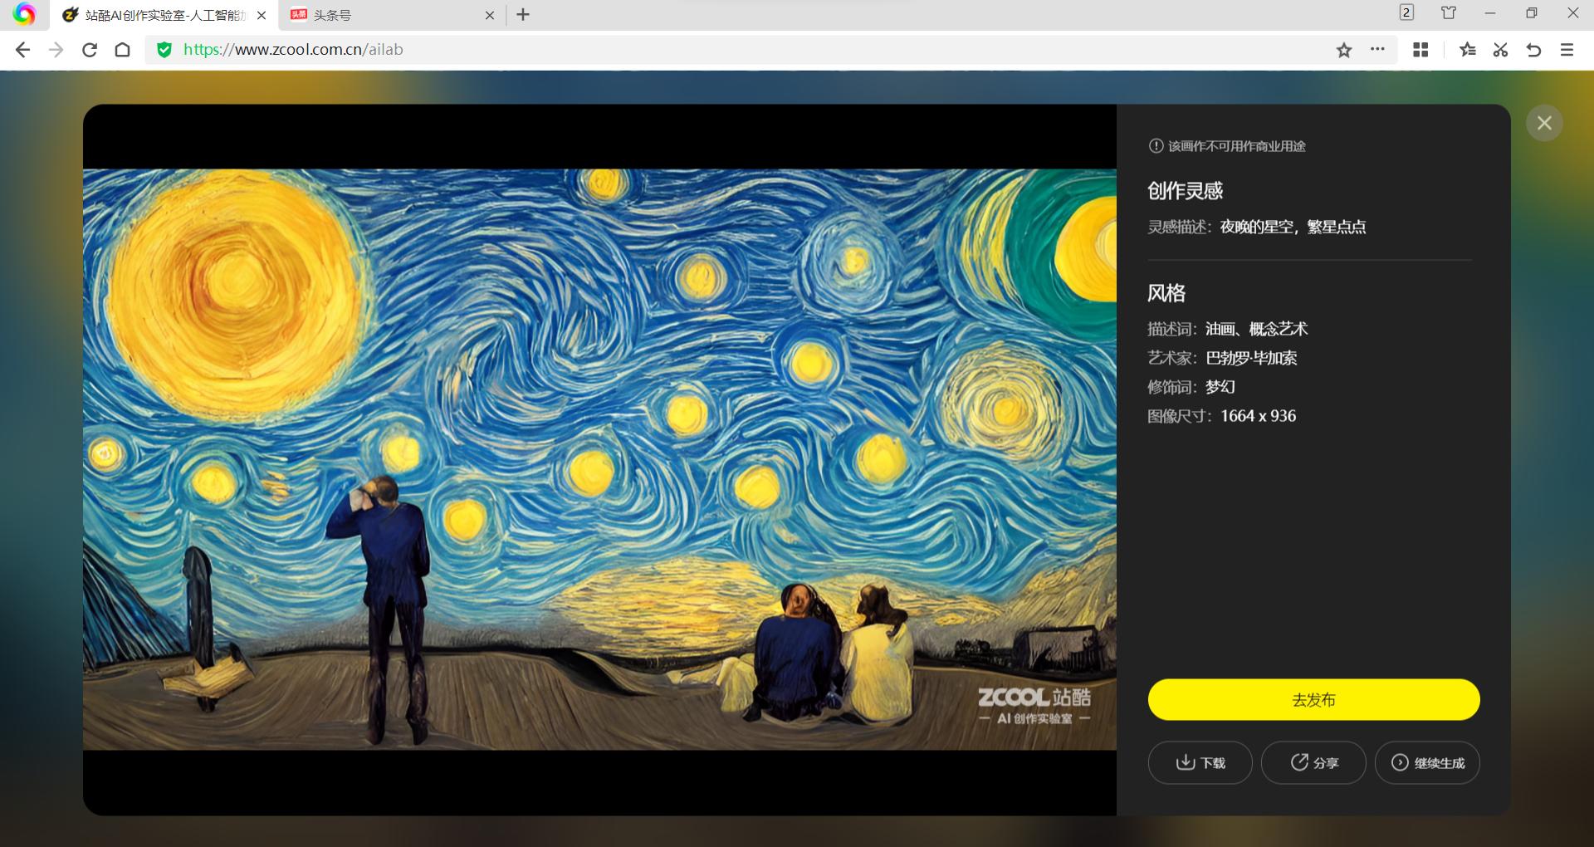Click the restore closed tab arrow icon
This screenshot has width=1594, height=847.
(1533, 50)
